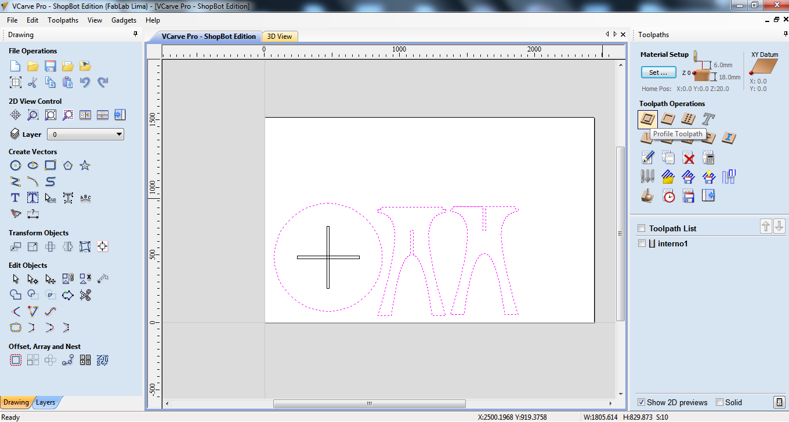Pick the Draw Polygon tool

click(68, 166)
